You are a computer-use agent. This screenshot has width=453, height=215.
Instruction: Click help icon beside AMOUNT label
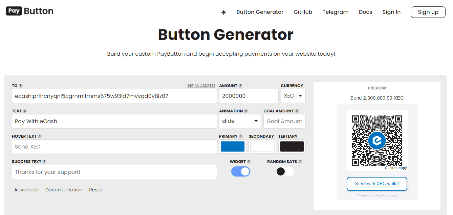(240, 86)
